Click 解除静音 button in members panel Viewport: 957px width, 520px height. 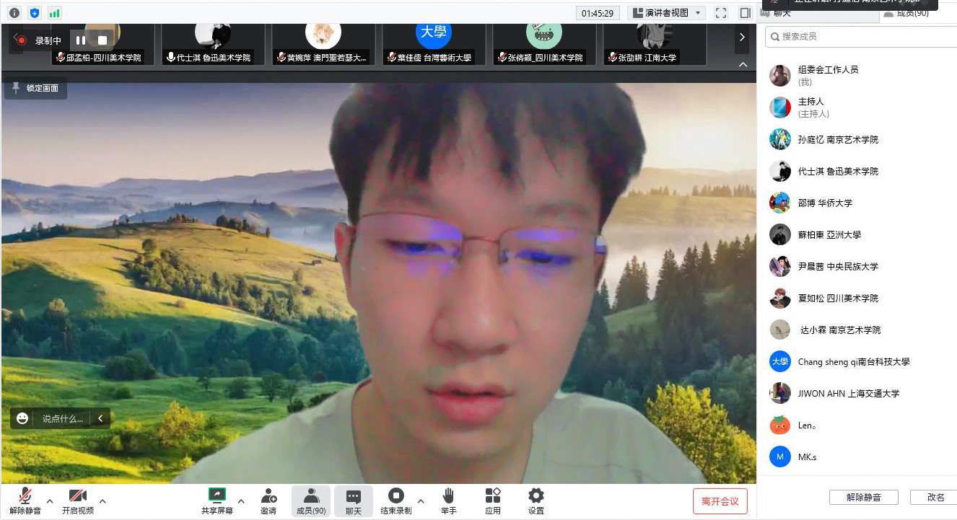tap(864, 497)
